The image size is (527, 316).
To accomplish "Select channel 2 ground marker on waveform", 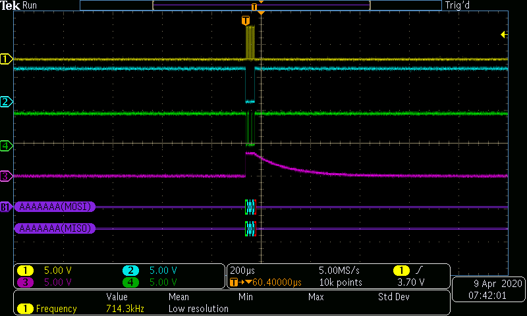I will pyautogui.click(x=6, y=101).
